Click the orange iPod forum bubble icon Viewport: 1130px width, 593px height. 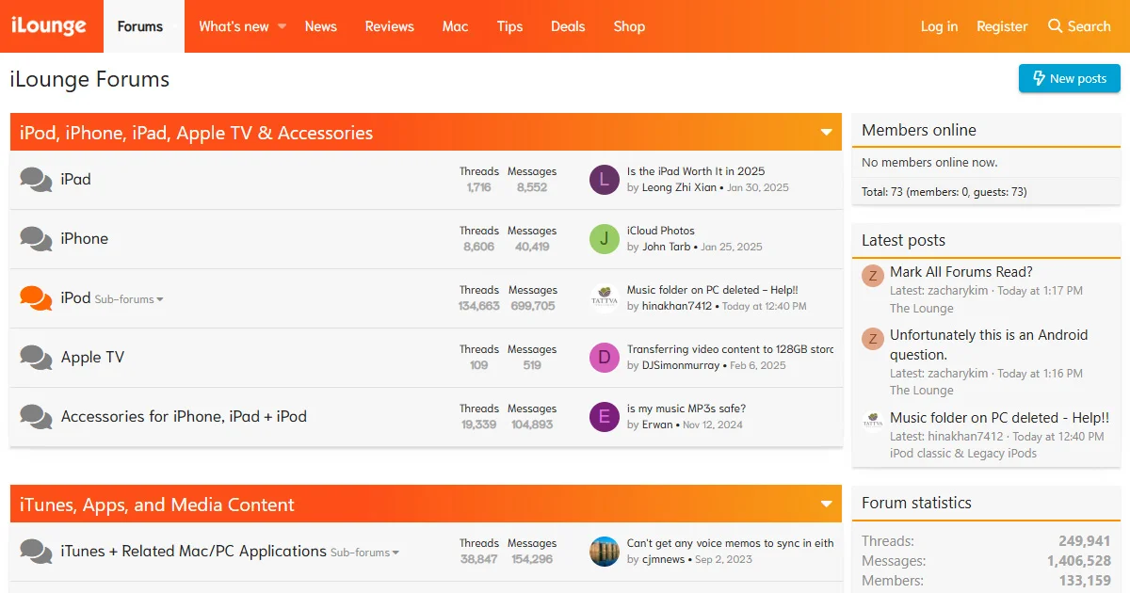36,298
